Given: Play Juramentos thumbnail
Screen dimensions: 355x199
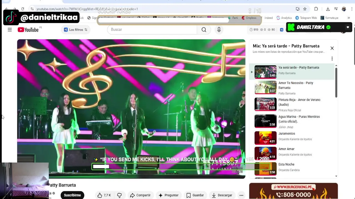Looking at the screenshot, I should [x=265, y=138].
